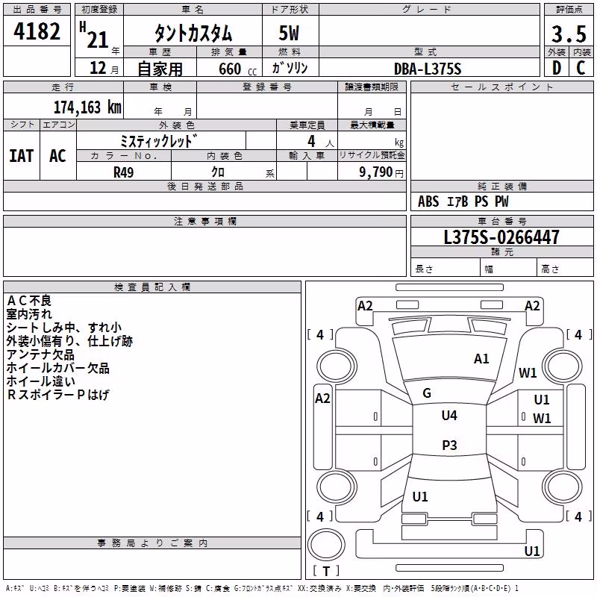This screenshot has height=597, width=597.
Task: Select the seating capacity value 4
Action: tap(311, 141)
